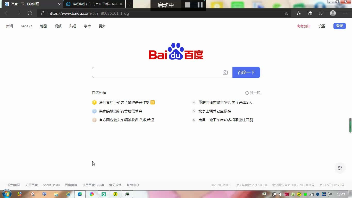Open hot topic 北京上调养老金标准

(x=215, y=111)
